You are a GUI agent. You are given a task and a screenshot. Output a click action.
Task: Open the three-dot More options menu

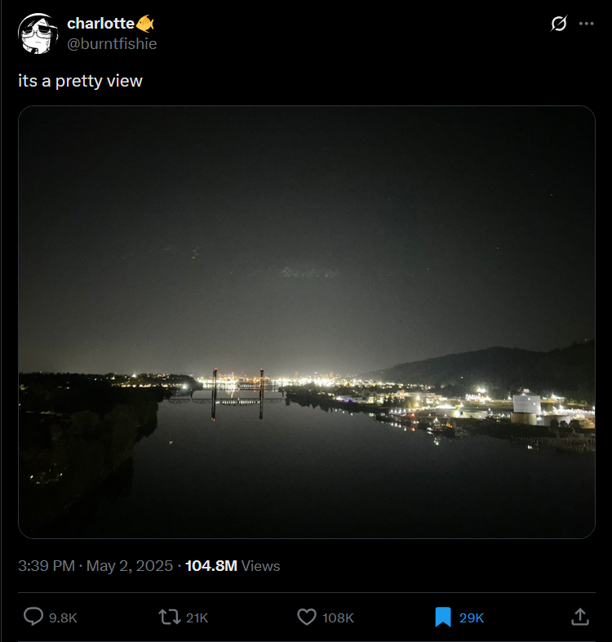(x=587, y=24)
